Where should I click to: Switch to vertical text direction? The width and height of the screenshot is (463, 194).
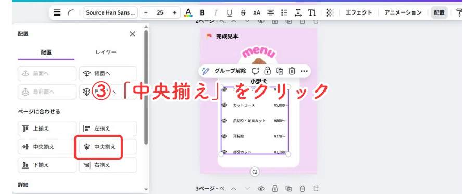point(312,12)
